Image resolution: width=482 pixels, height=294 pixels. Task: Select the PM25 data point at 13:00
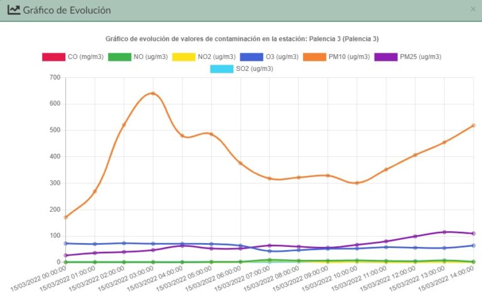(444, 232)
